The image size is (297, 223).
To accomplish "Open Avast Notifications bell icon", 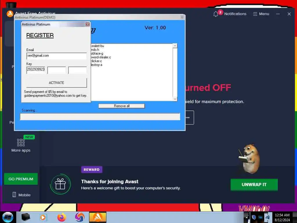I will pos(215,14).
